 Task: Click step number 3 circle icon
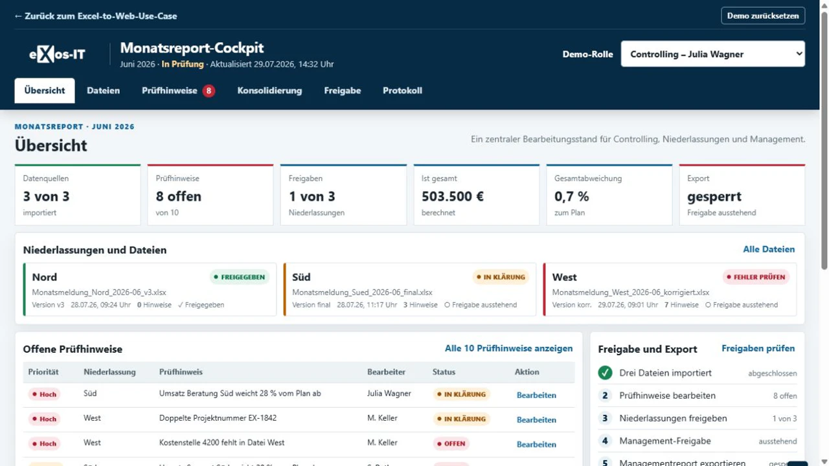605,418
